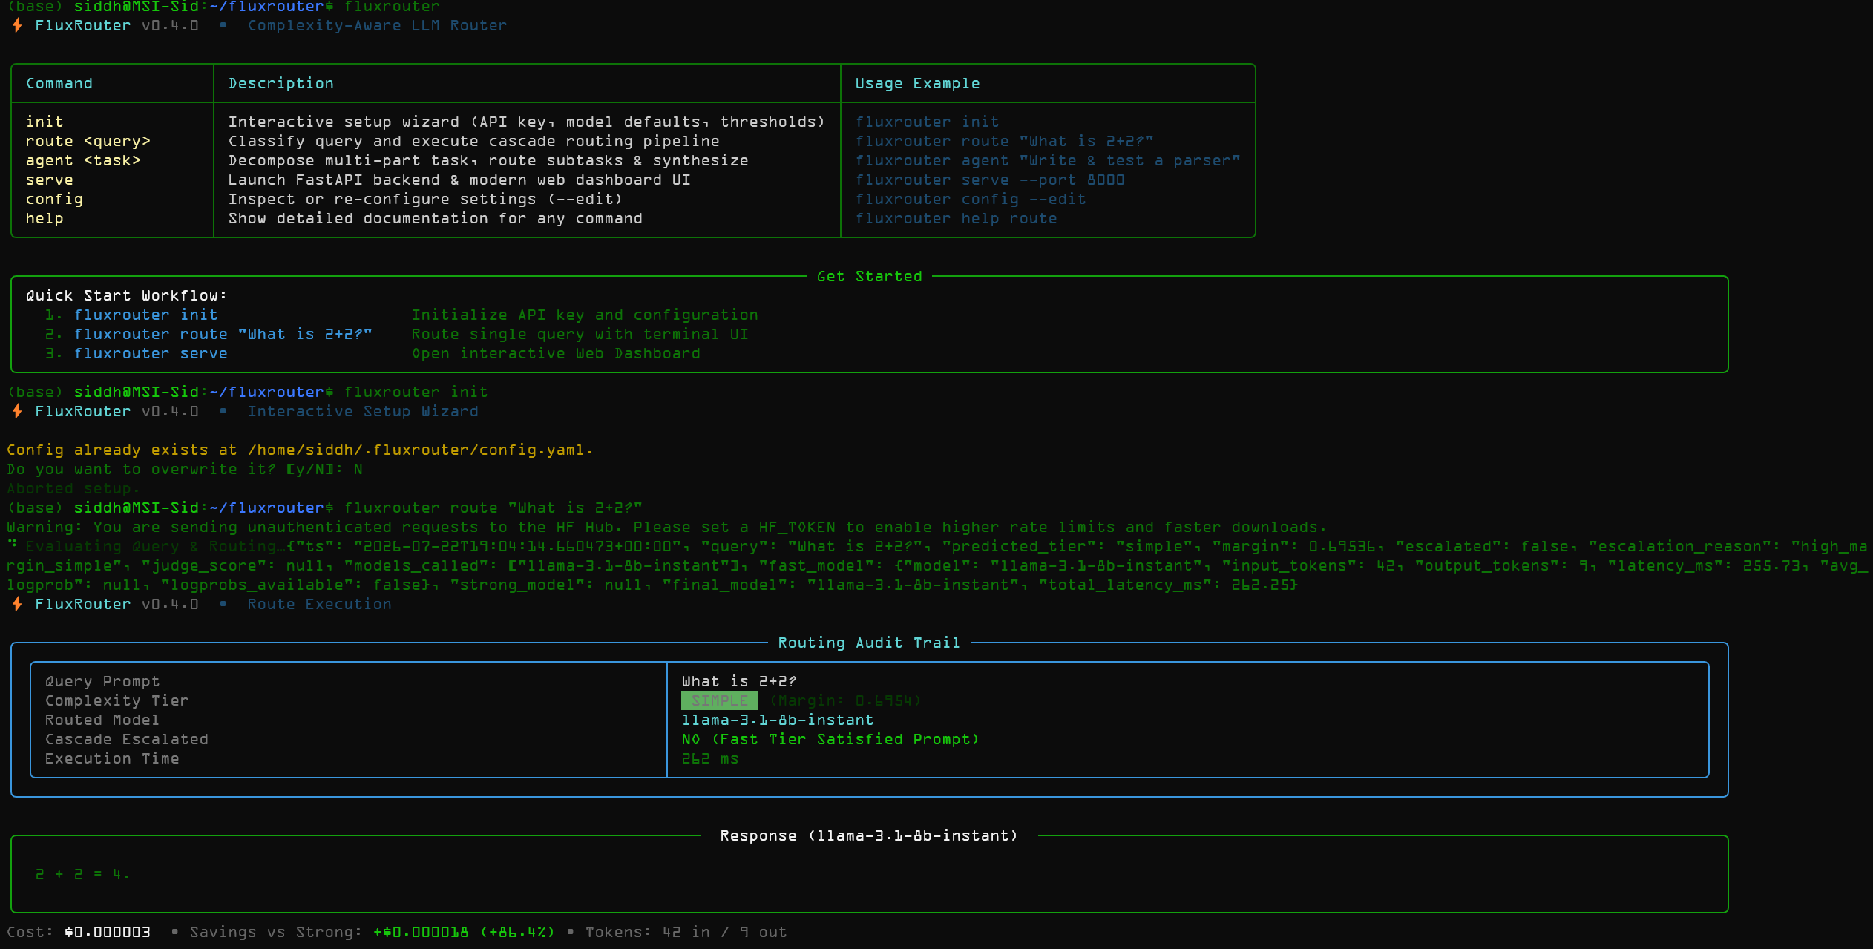Click the HF_TOKEN unauthenticated requests warning line
This screenshot has height=949, width=1873.
[x=666, y=527]
